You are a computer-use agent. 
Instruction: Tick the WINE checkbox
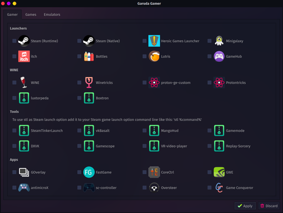pyautogui.click(x=14, y=82)
